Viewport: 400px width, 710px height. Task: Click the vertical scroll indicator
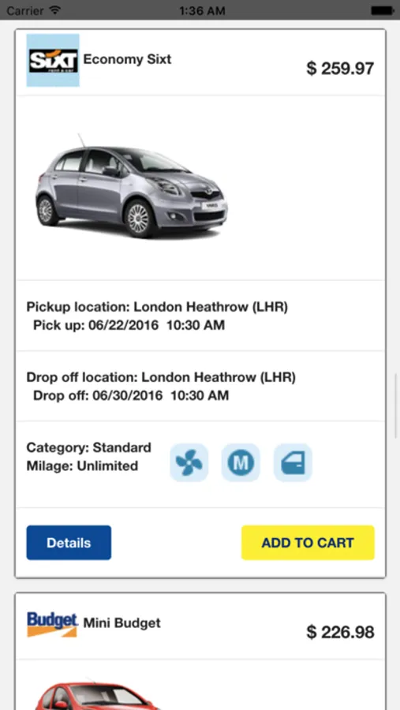pyautogui.click(x=396, y=405)
